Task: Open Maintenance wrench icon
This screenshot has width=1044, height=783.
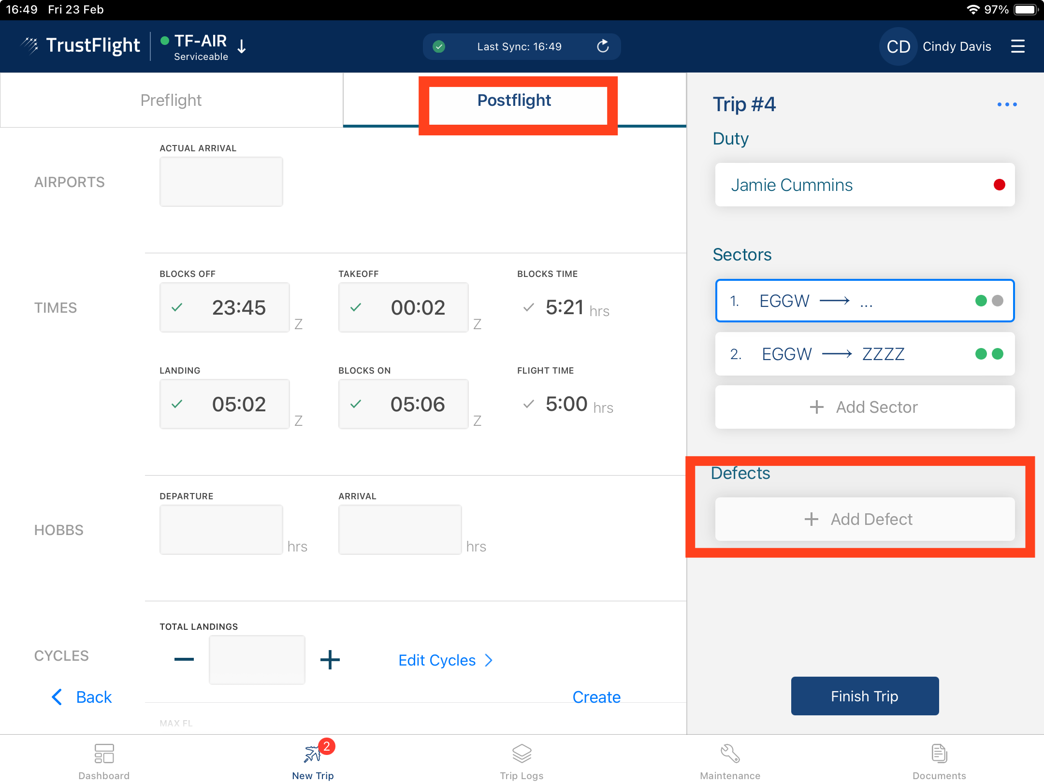Action: (x=730, y=754)
